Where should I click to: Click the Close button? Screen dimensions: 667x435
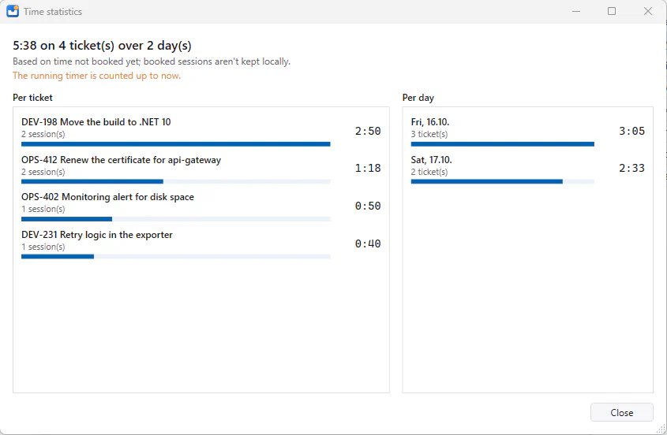[621, 412]
